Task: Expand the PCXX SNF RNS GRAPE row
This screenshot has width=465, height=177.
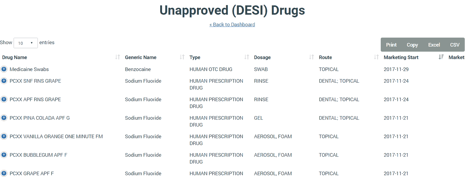Action: 4,81
